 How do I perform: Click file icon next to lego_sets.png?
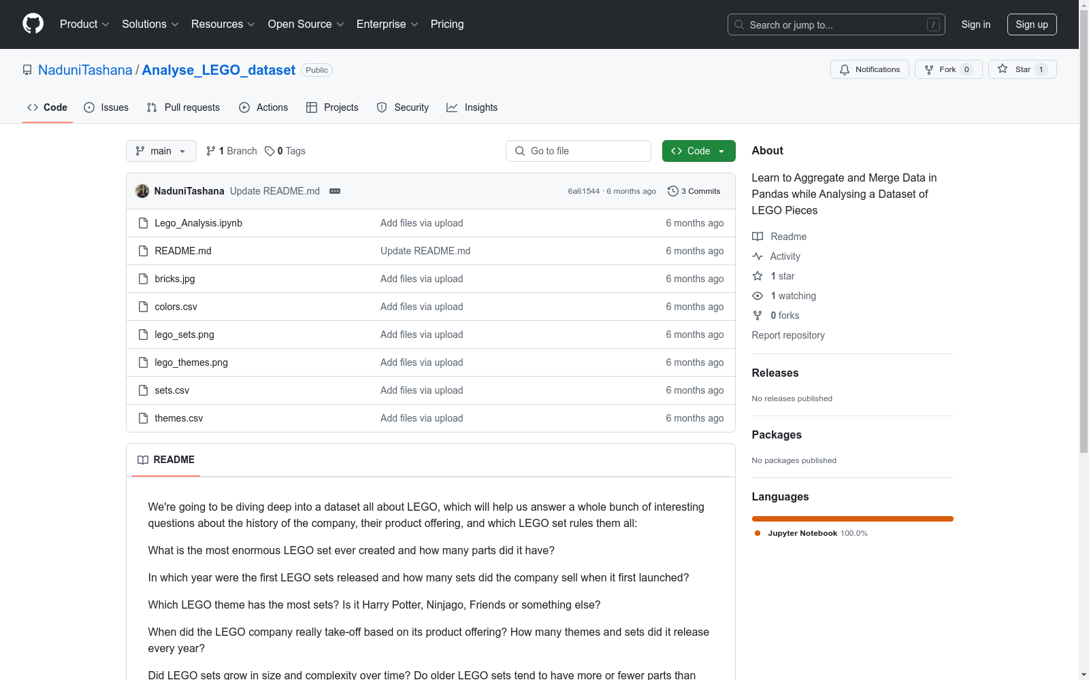point(143,335)
